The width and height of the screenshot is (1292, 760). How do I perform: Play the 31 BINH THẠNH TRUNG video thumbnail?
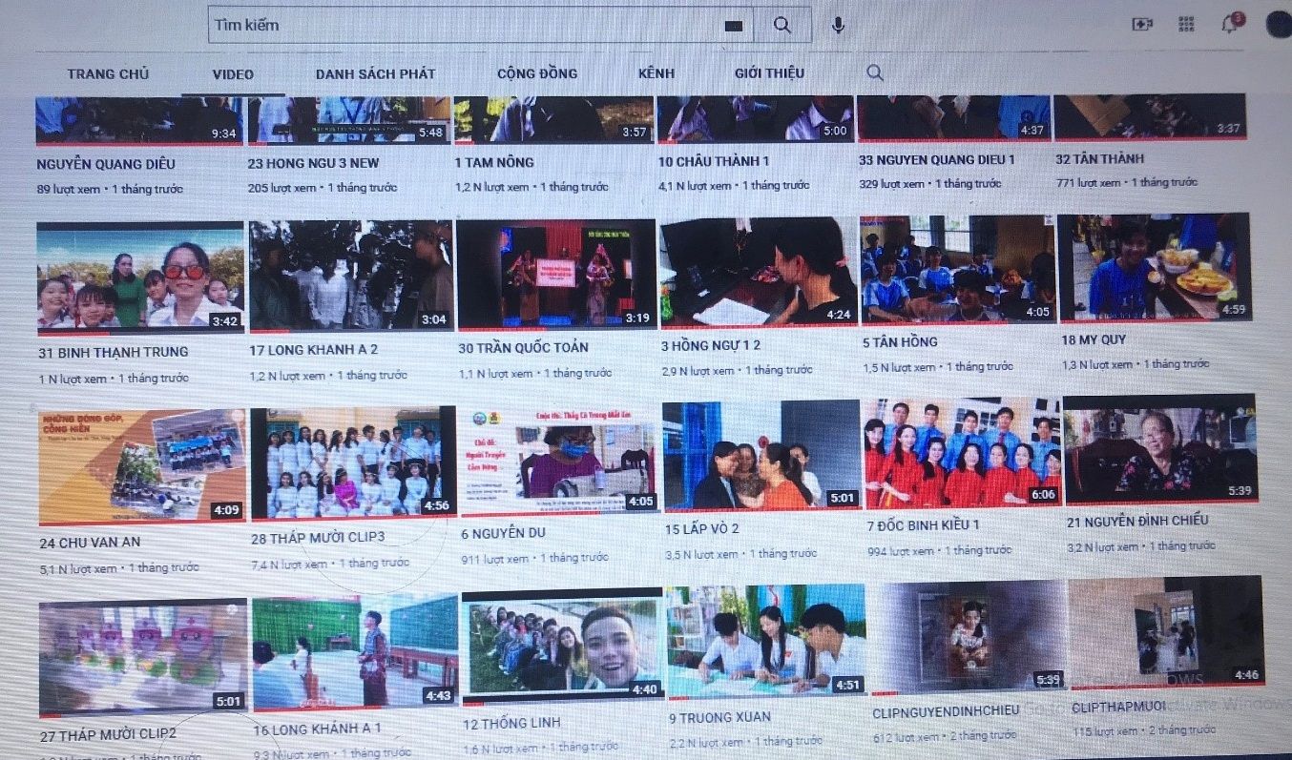(140, 277)
